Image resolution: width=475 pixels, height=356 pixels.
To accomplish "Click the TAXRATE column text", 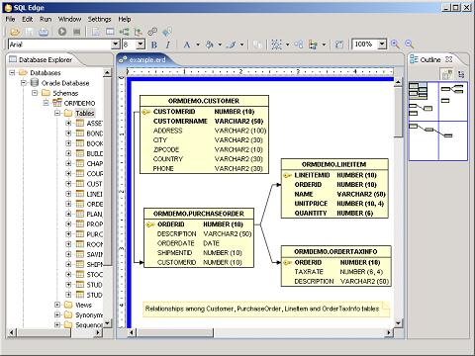I will point(309,272).
